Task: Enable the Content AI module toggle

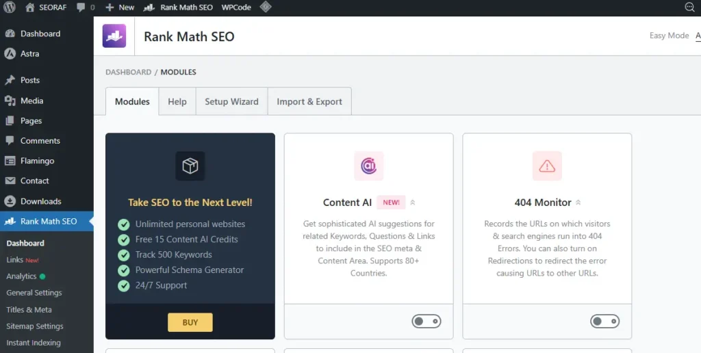Action: click(x=426, y=322)
